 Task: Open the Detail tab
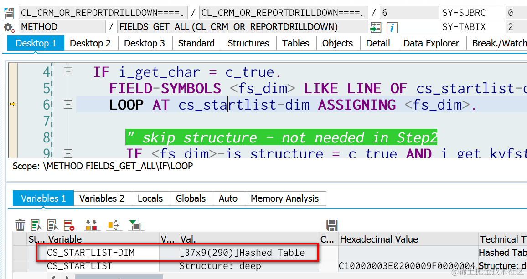378,43
